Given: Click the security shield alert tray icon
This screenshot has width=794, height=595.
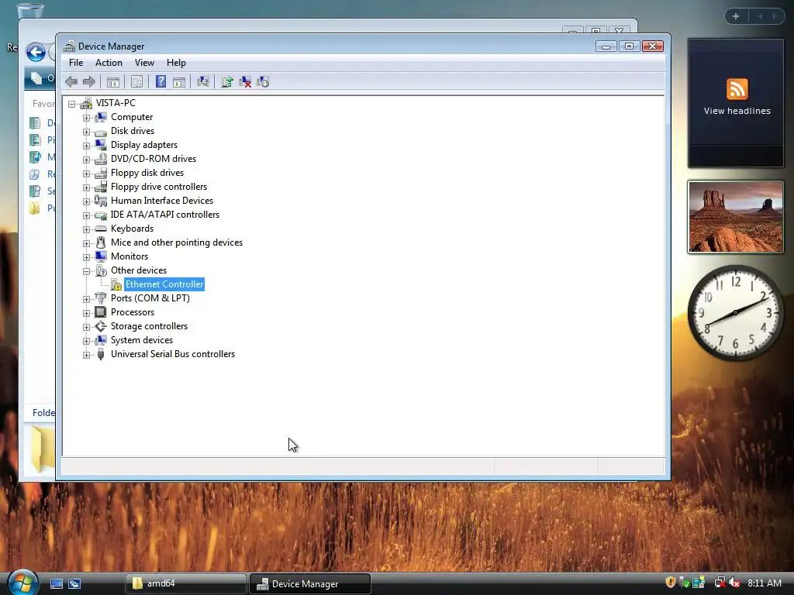Looking at the screenshot, I should pyautogui.click(x=671, y=583).
